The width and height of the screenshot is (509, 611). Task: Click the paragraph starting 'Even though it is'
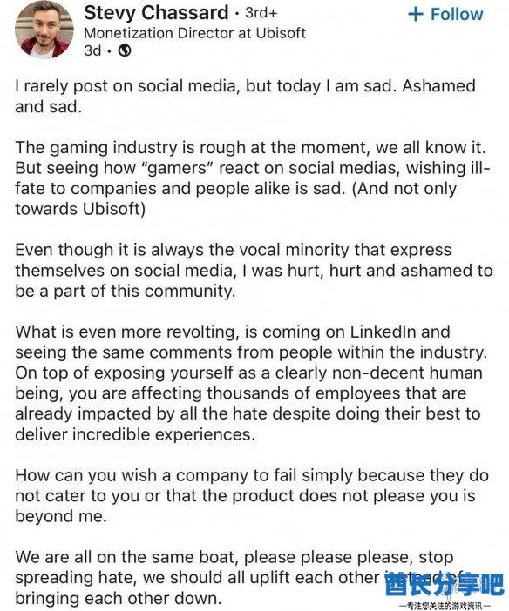click(254, 271)
